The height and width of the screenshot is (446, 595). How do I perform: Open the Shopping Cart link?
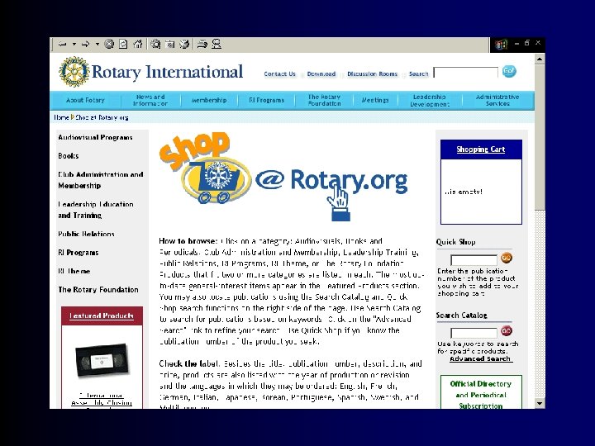tap(481, 149)
